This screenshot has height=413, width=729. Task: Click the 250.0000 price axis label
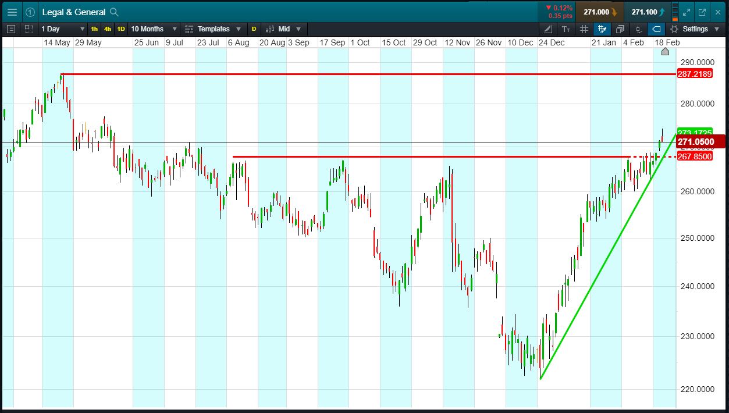tap(698, 238)
